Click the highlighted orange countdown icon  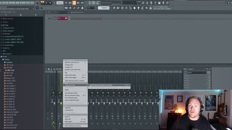[x=74, y=3]
